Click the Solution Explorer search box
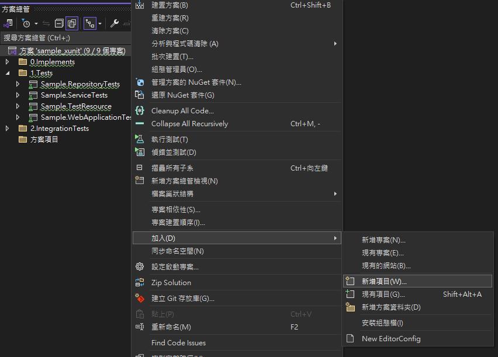Viewport: 498px width, 357px height. (64, 38)
